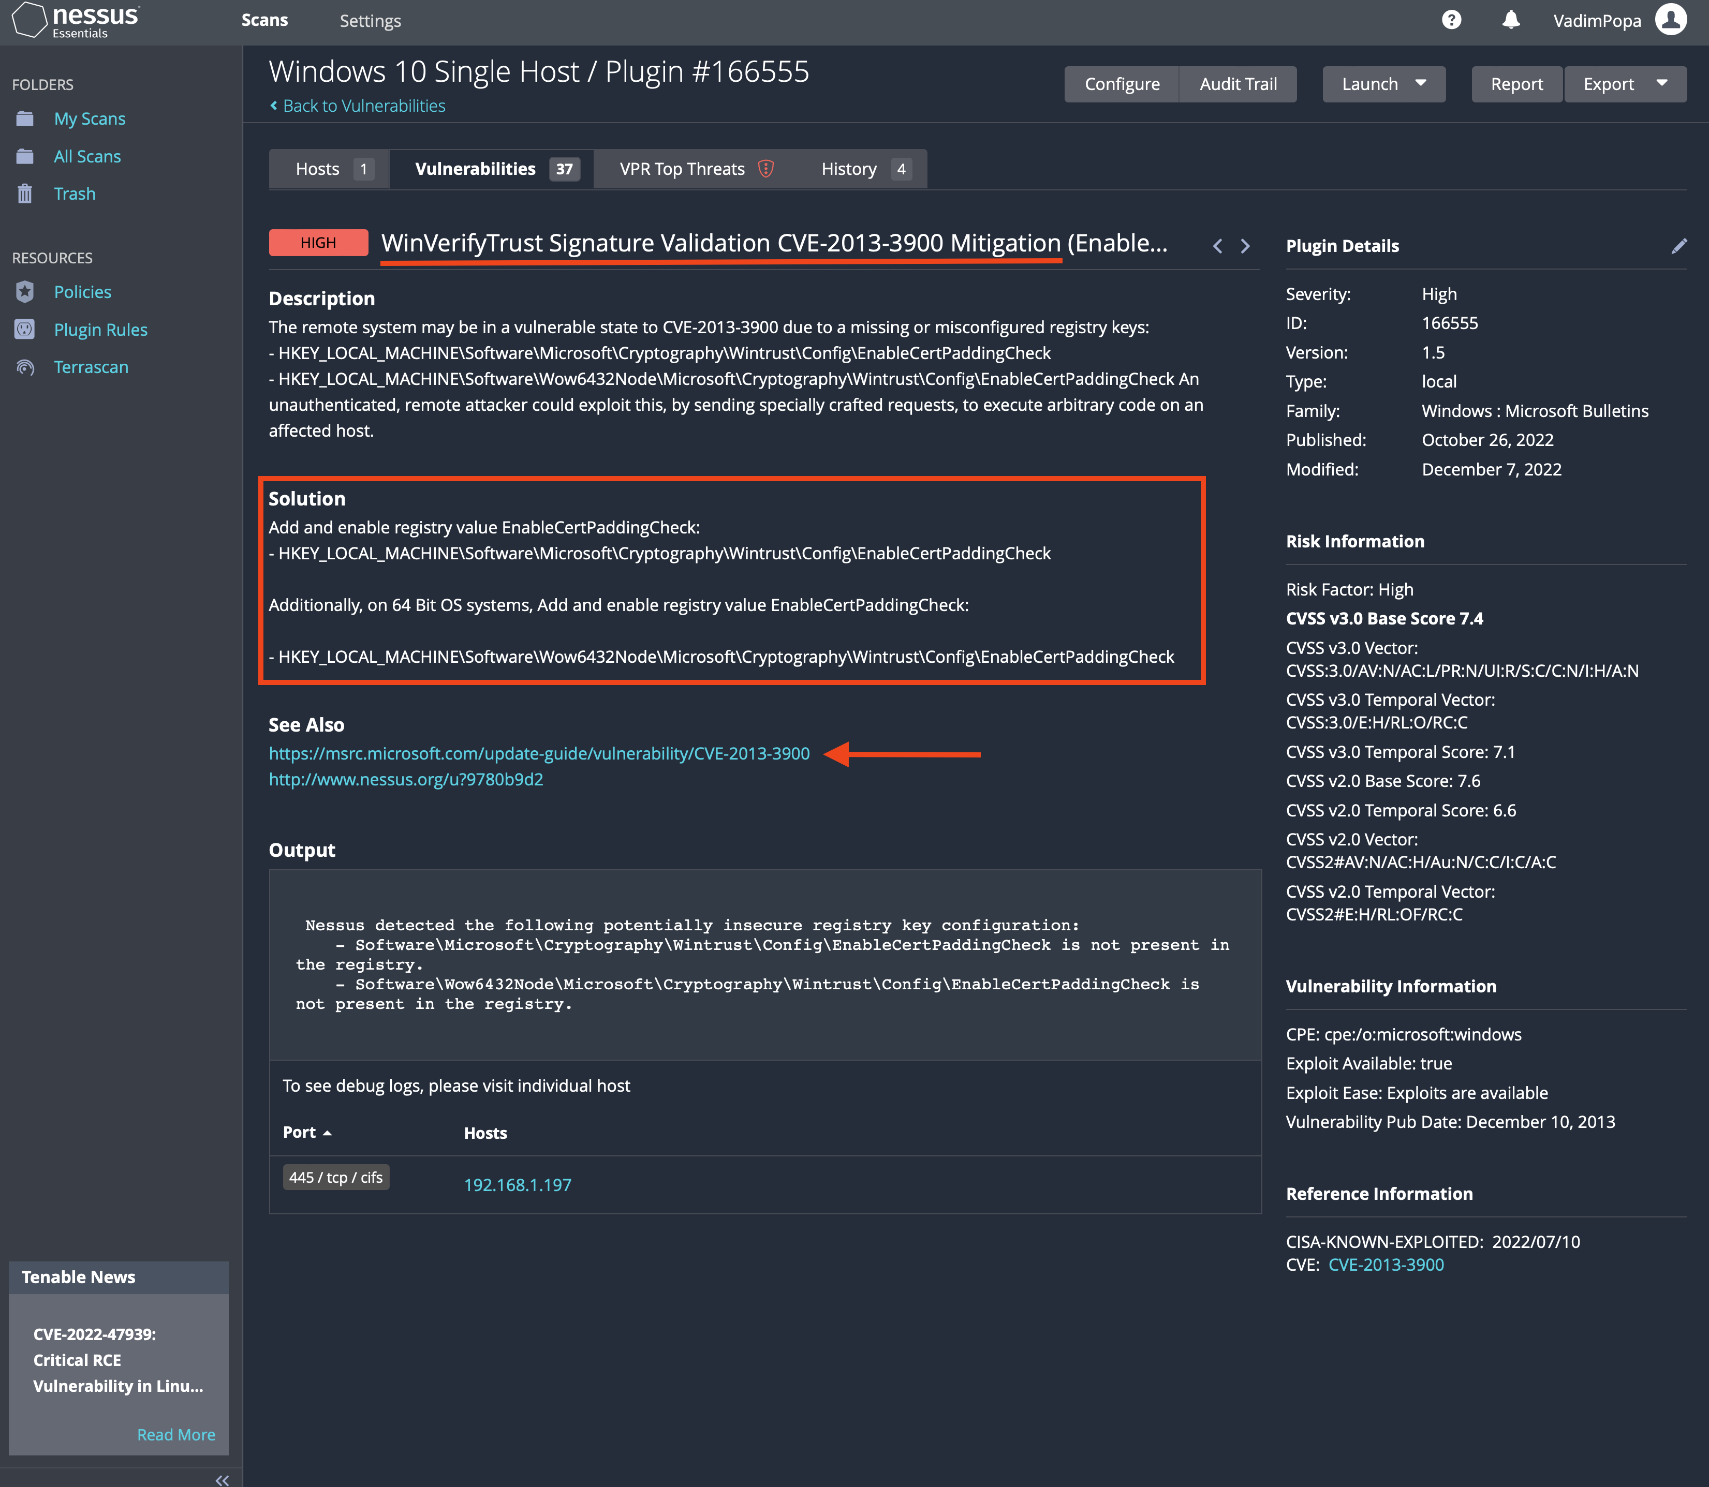Switch to the History tab
The width and height of the screenshot is (1709, 1487).
pos(848,169)
